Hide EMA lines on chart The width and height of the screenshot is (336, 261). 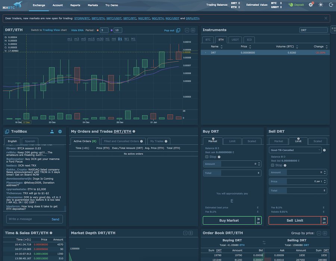(77, 30)
